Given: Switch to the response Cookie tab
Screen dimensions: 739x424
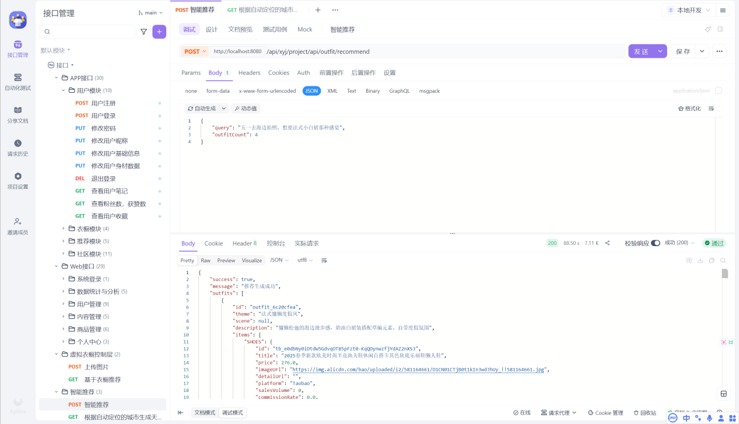Looking at the screenshot, I should (x=213, y=243).
